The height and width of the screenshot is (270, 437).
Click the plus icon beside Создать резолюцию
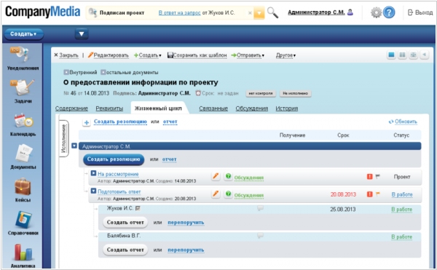[x=87, y=122]
